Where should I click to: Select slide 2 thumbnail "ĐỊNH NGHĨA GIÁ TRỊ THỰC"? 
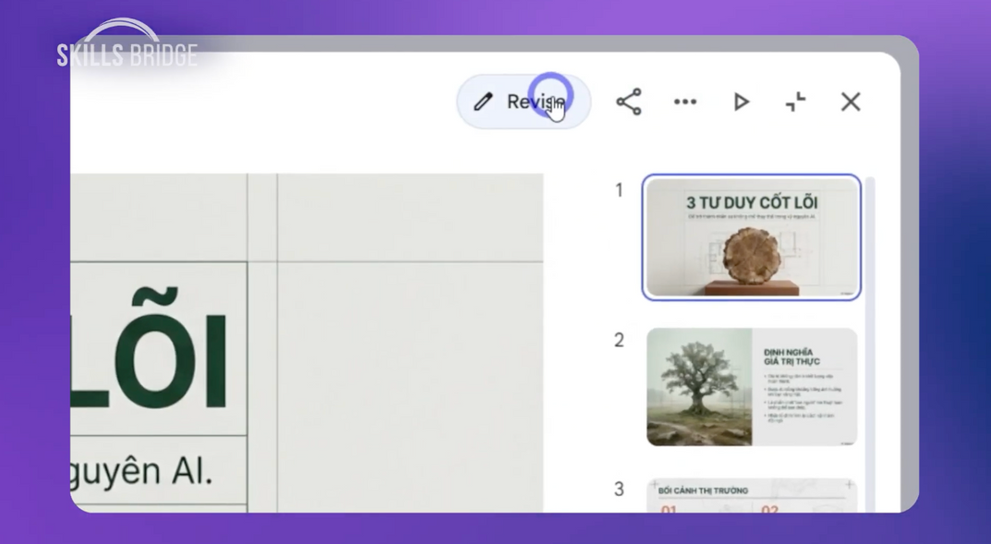coord(752,387)
